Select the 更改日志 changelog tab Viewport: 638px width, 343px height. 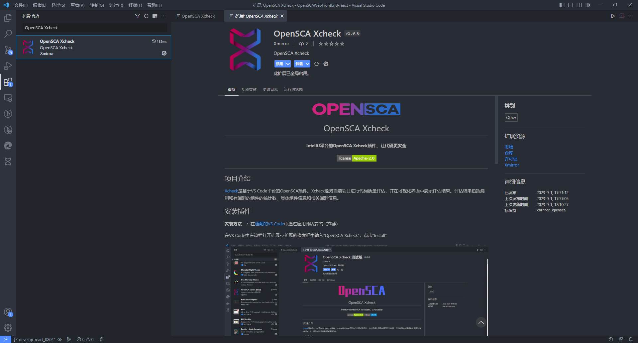click(270, 89)
